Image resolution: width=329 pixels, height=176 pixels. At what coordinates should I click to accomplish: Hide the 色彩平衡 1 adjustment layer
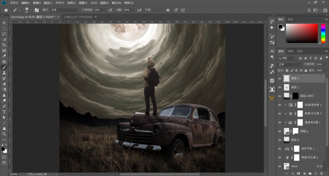pos(280,149)
